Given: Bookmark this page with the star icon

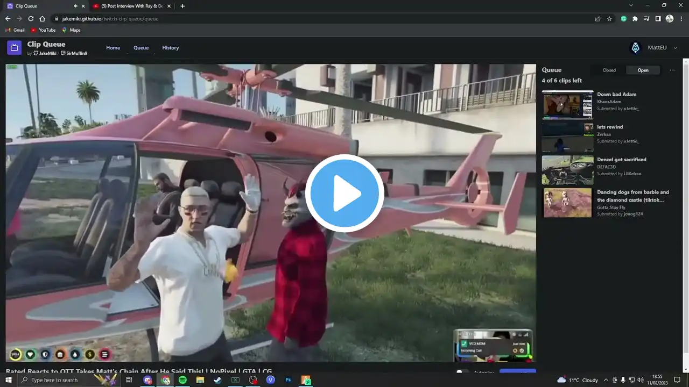Looking at the screenshot, I should click(609, 18).
